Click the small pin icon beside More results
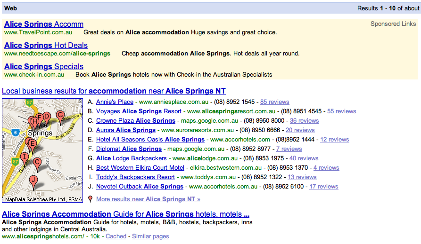This screenshot has width=421, height=244. (90, 199)
